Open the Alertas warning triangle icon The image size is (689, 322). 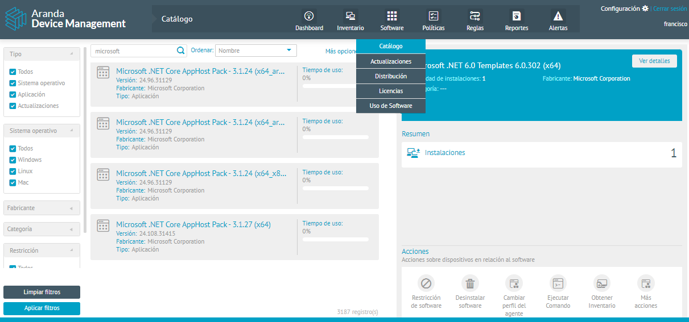[558, 16]
